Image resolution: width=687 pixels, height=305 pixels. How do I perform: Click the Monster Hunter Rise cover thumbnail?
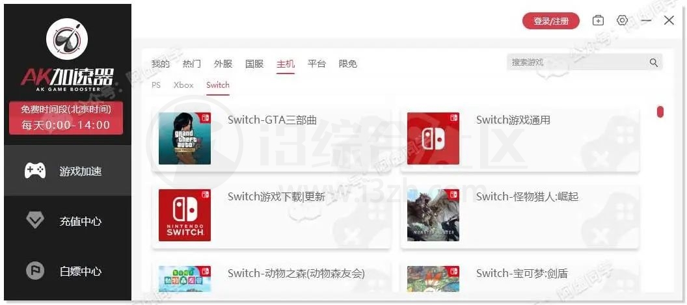[433, 215]
